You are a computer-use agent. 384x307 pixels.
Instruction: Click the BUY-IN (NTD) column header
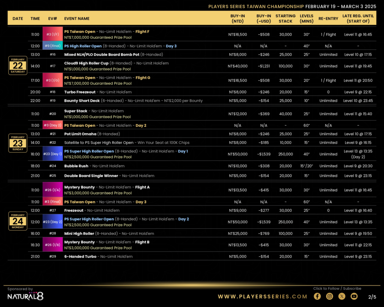point(237,18)
